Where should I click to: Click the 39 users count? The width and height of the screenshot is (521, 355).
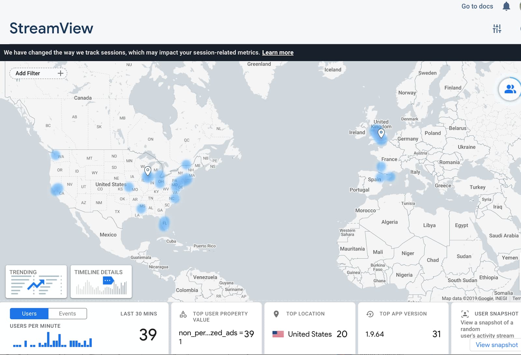(148, 335)
